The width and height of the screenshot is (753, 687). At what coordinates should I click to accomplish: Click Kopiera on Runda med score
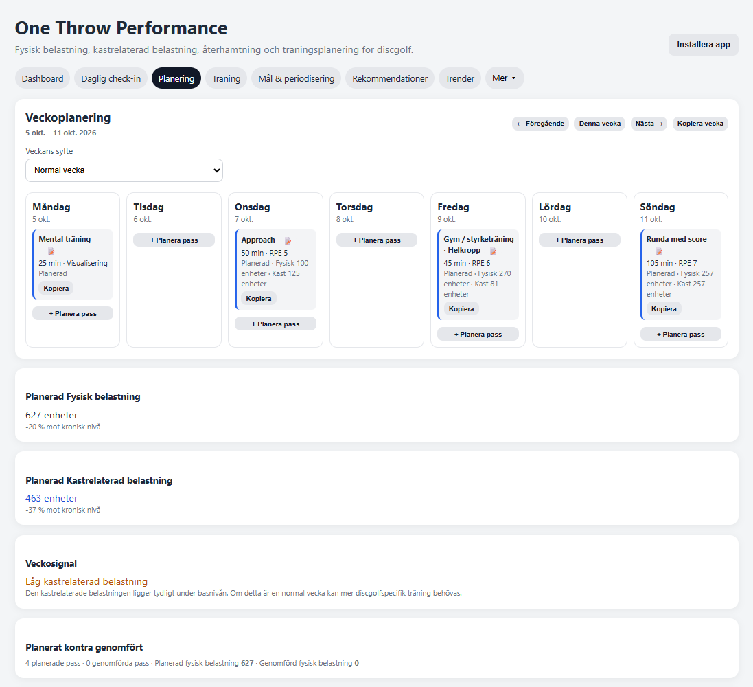coord(664,309)
